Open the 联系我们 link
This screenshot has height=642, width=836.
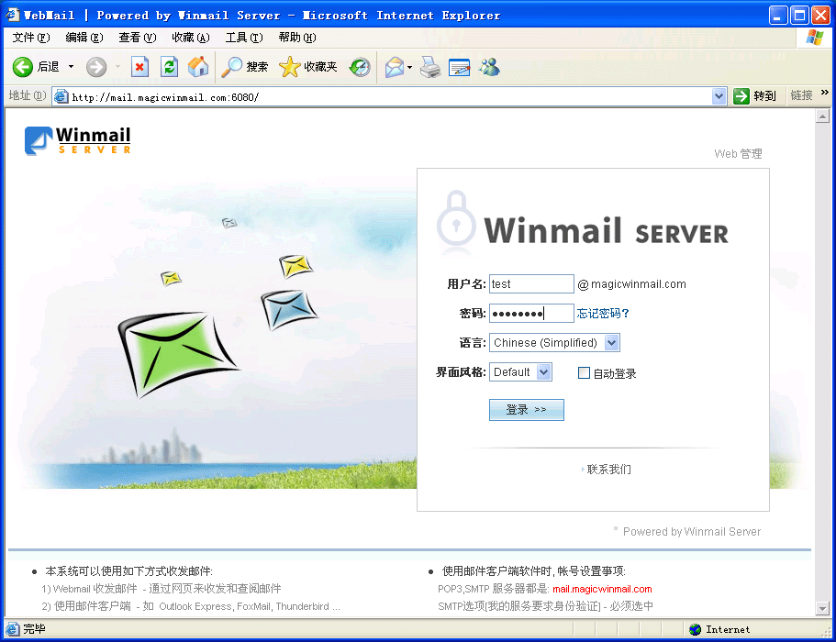(x=608, y=470)
